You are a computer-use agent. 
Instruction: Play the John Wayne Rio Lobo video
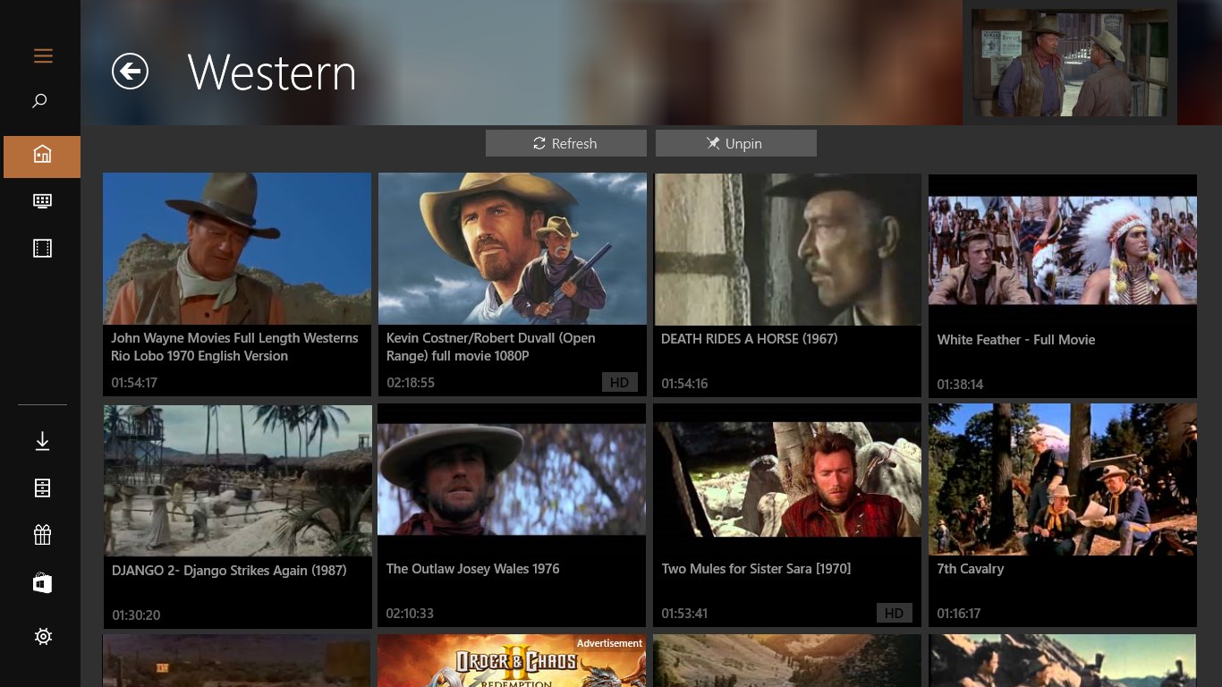click(x=236, y=249)
